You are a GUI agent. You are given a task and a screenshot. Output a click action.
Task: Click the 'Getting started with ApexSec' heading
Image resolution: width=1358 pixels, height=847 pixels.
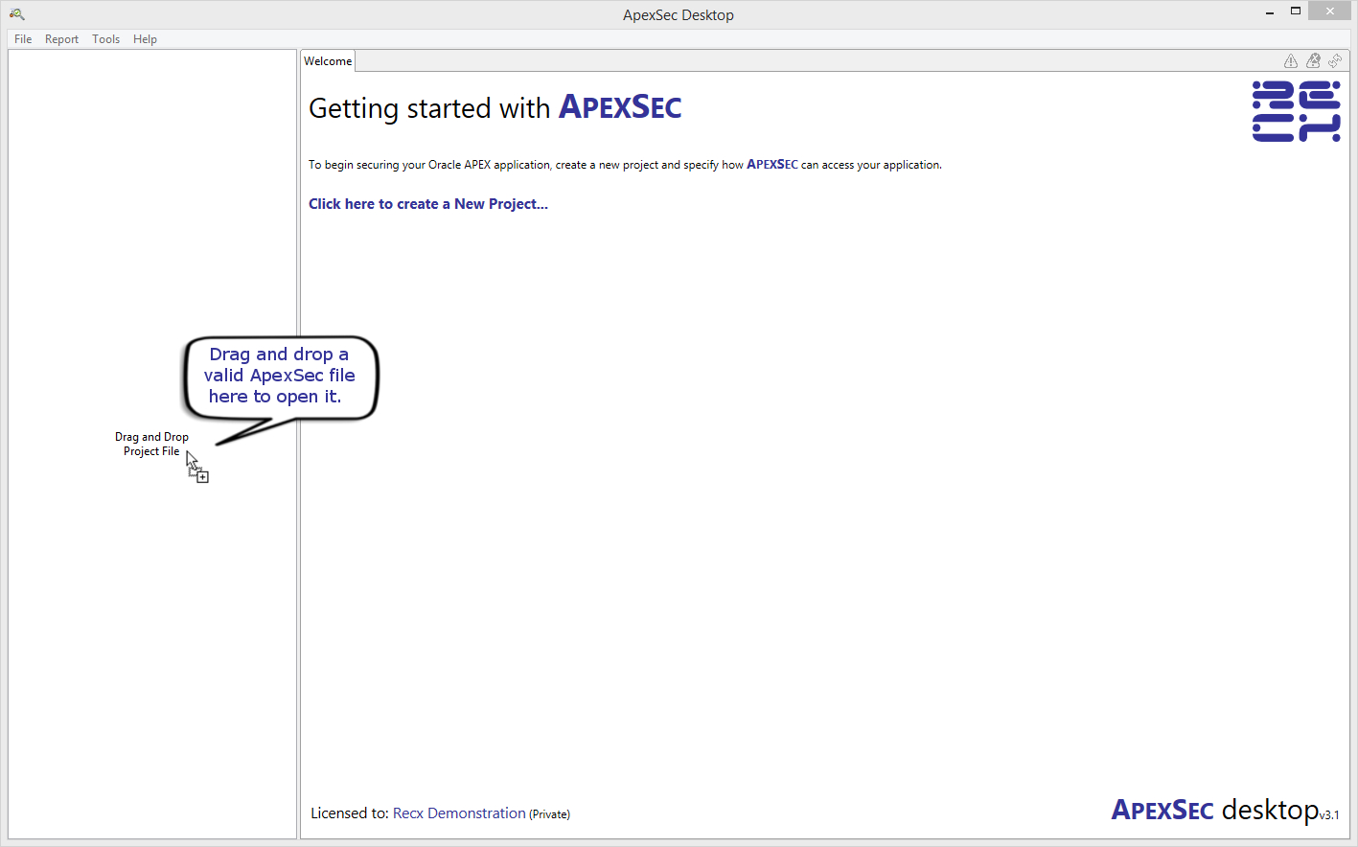click(495, 107)
